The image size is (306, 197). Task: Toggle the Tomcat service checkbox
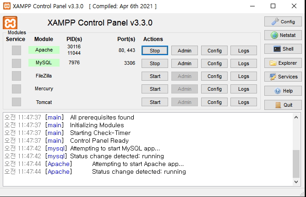point(16,102)
